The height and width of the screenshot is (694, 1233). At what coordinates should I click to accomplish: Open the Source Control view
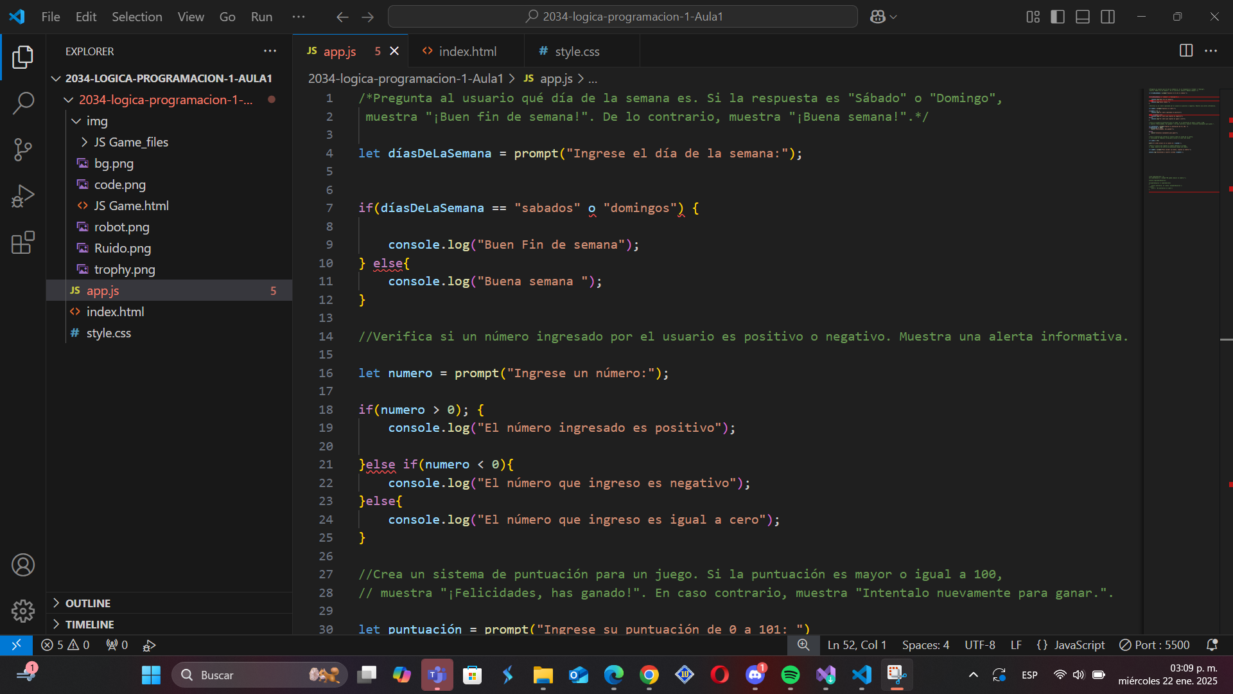[x=23, y=150]
